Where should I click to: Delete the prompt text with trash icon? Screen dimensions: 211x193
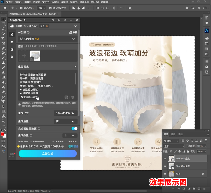pos(73,97)
